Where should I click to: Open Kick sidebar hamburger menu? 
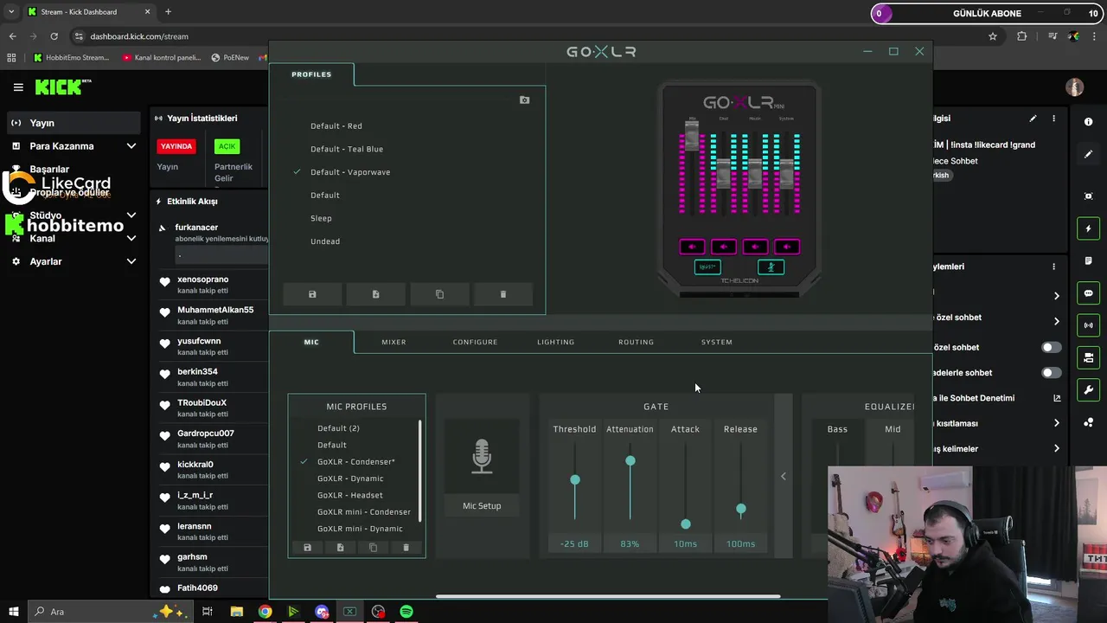(x=18, y=87)
